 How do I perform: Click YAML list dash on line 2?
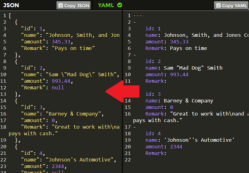point(134,22)
